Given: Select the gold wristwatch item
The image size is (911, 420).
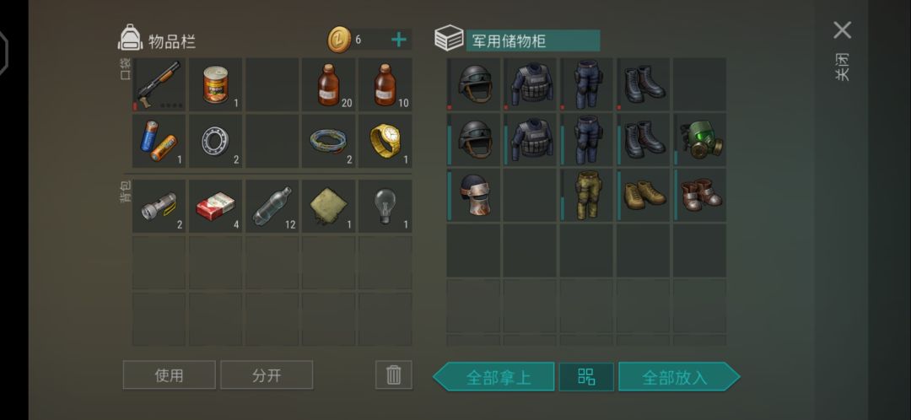Looking at the screenshot, I should click(x=385, y=141).
